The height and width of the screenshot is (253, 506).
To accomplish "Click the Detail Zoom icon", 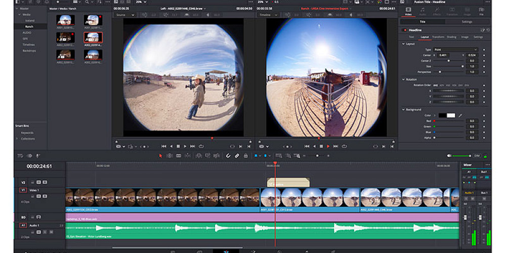I will tap(288, 155).
